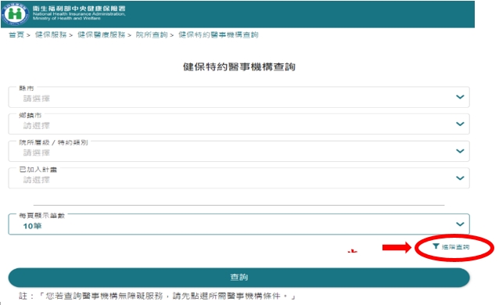The height and width of the screenshot is (305, 499).
Task: Open 首頁 breadcrumb link
Action: (x=16, y=34)
